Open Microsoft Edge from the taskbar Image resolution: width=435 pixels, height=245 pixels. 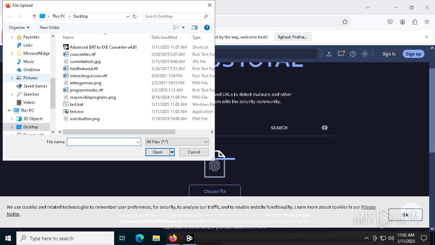[x=140, y=238]
